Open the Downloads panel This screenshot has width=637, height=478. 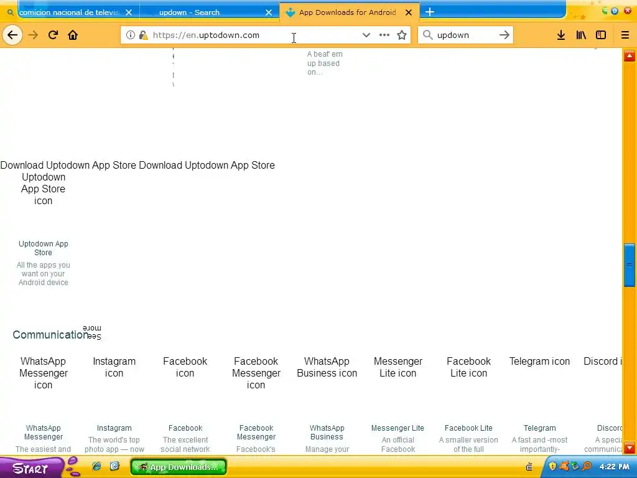pyautogui.click(x=561, y=35)
